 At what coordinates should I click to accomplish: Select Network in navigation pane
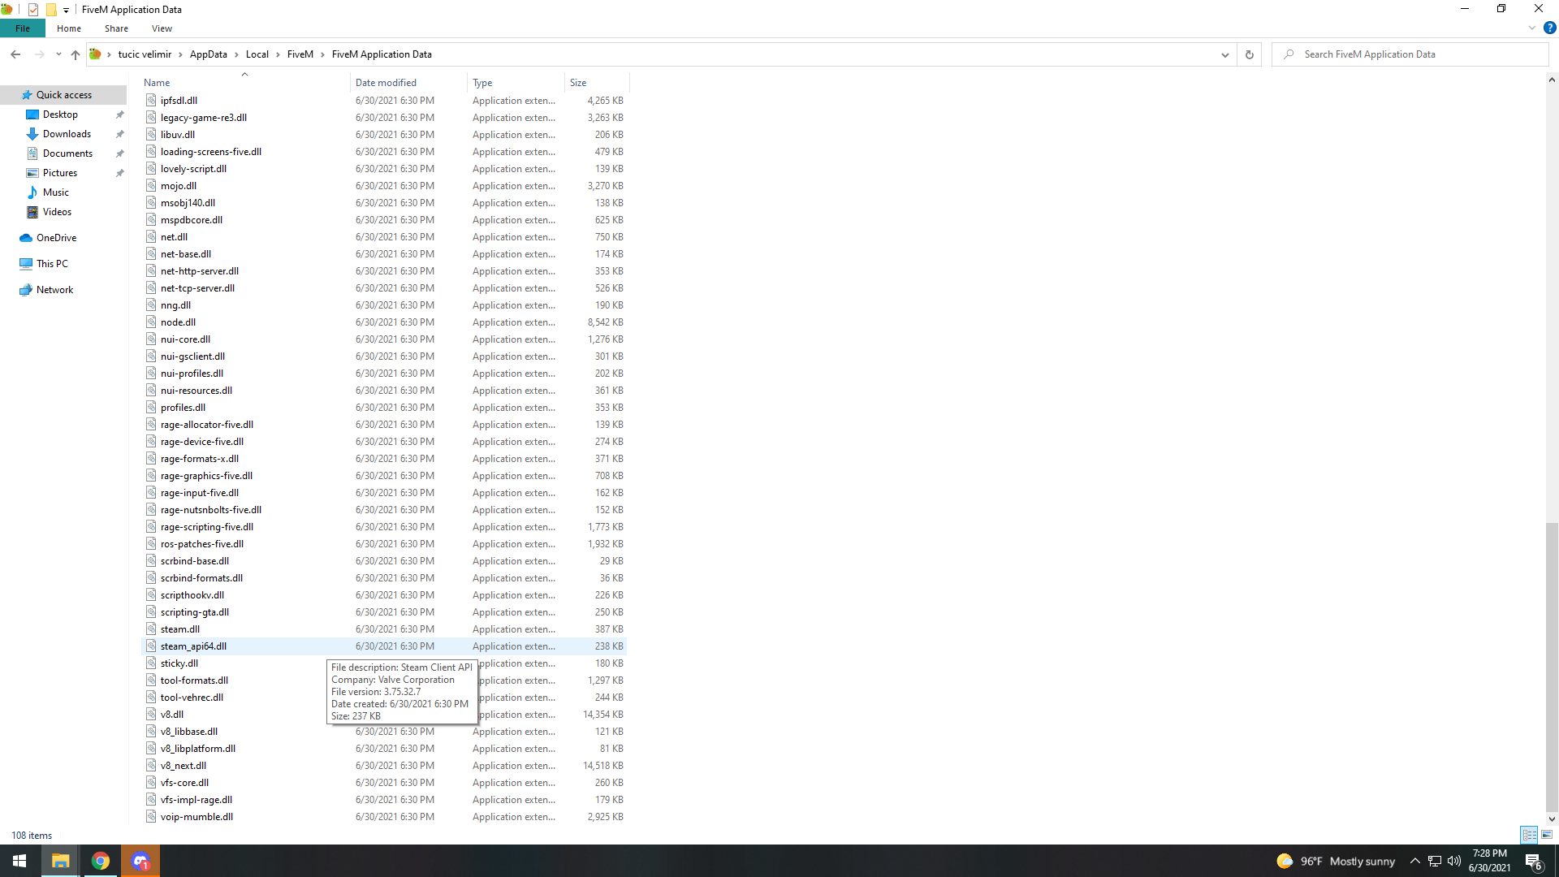coord(54,290)
